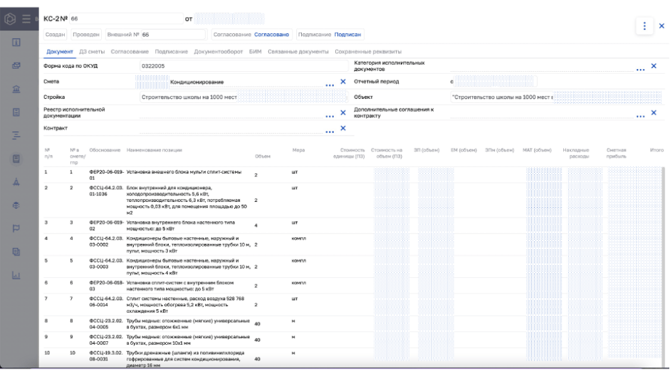
Task: Open the three-dot document actions menu
Action: (644, 26)
